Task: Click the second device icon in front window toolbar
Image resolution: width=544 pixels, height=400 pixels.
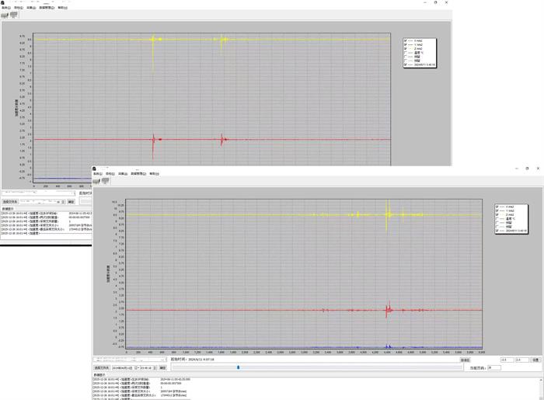Action: pos(106,181)
